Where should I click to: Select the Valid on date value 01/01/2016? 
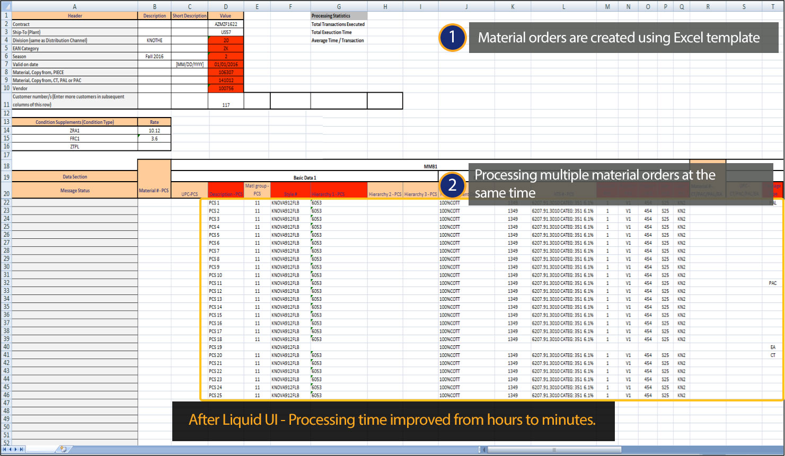point(226,65)
